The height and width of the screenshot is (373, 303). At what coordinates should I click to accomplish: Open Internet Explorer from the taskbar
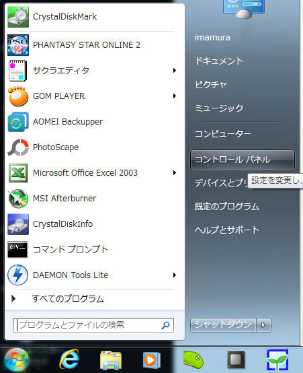69,360
